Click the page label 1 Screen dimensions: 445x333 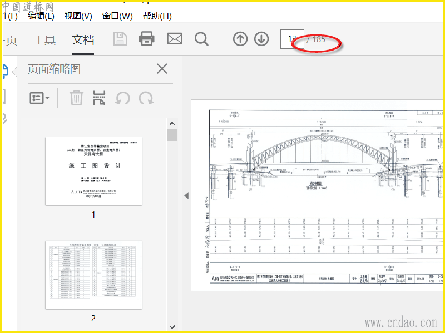pos(93,215)
